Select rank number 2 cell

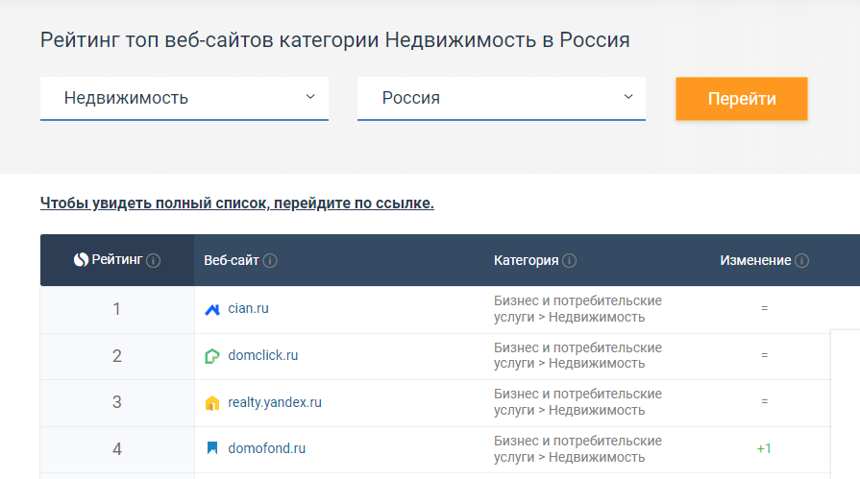[x=117, y=356]
